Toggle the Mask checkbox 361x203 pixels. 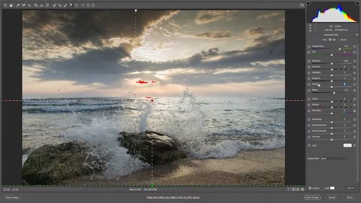tap(323, 188)
